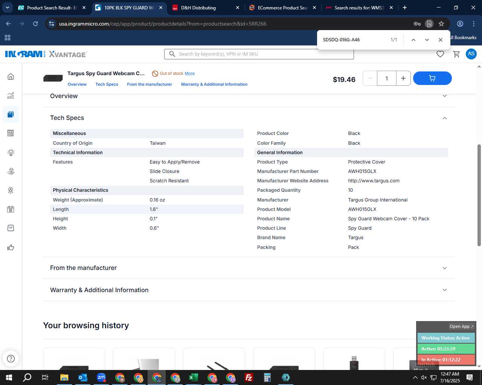
Task: Jump to Warranty & Additional Information link
Action: click(x=214, y=84)
